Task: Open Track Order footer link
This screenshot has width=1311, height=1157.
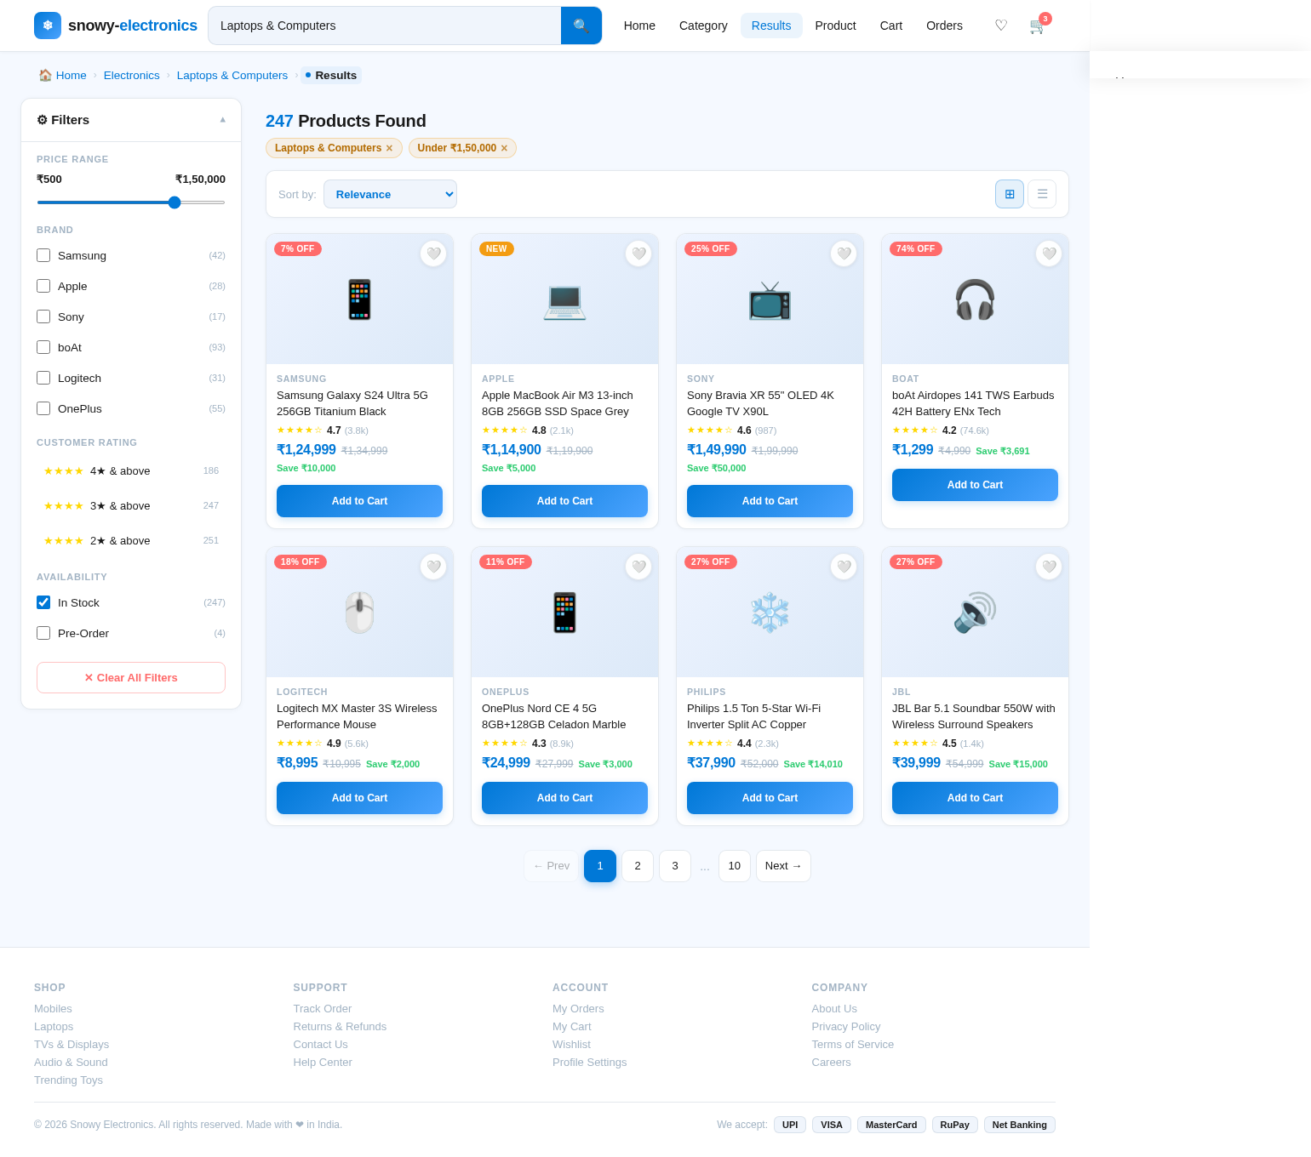Action: tap(322, 1008)
